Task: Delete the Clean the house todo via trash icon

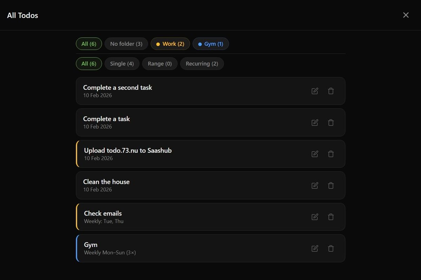Action: coord(331,185)
